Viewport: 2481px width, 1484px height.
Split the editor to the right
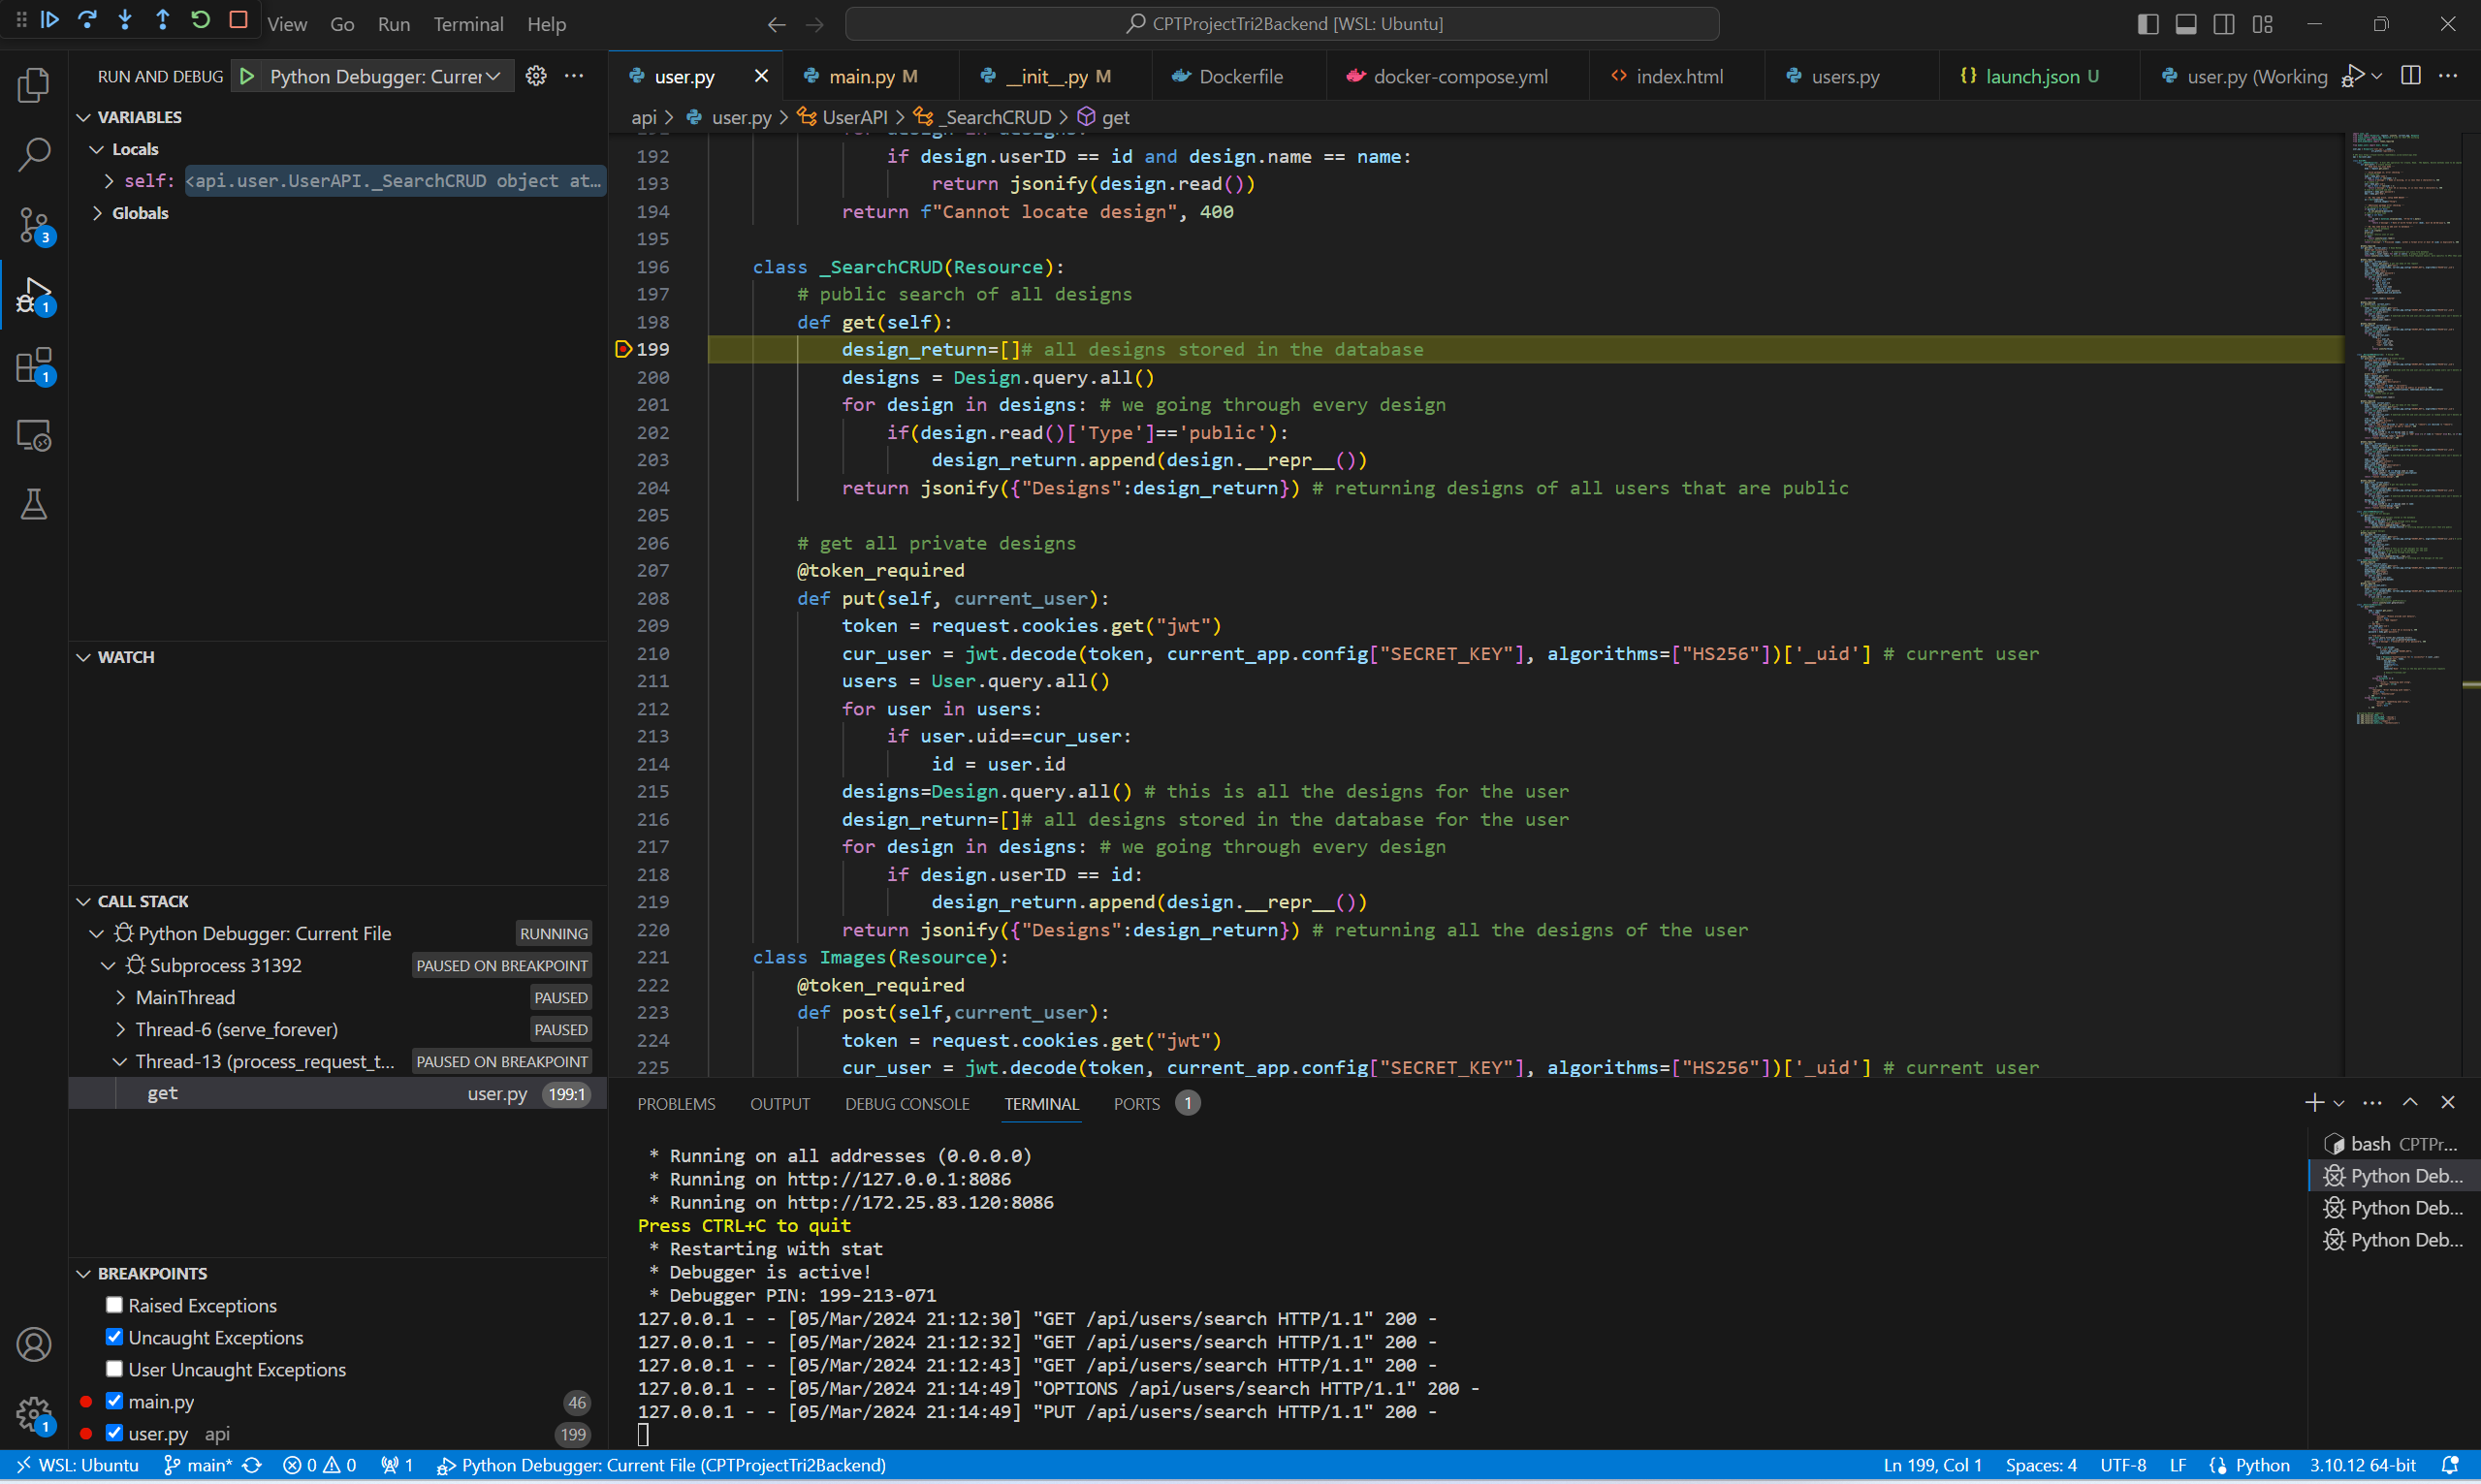[2411, 76]
